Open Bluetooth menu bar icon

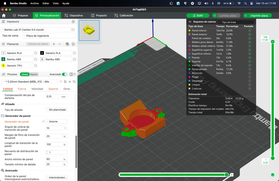coord(213,3)
